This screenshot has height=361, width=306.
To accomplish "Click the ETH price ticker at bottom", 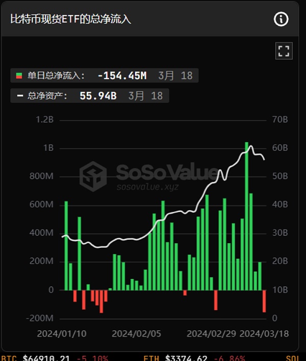I will tap(194, 358).
